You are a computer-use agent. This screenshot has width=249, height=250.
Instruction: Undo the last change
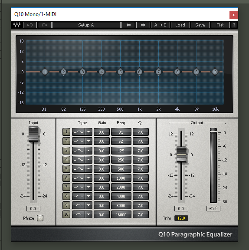[x=30, y=25]
